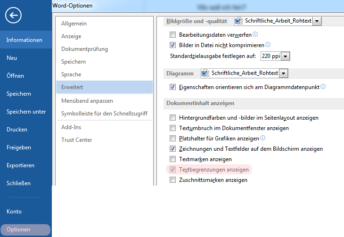Image resolution: width=344 pixels, height=237 pixels.
Task: Click info icon beside Bearbeitungsdaten verwerfen
Action: [x=255, y=34]
